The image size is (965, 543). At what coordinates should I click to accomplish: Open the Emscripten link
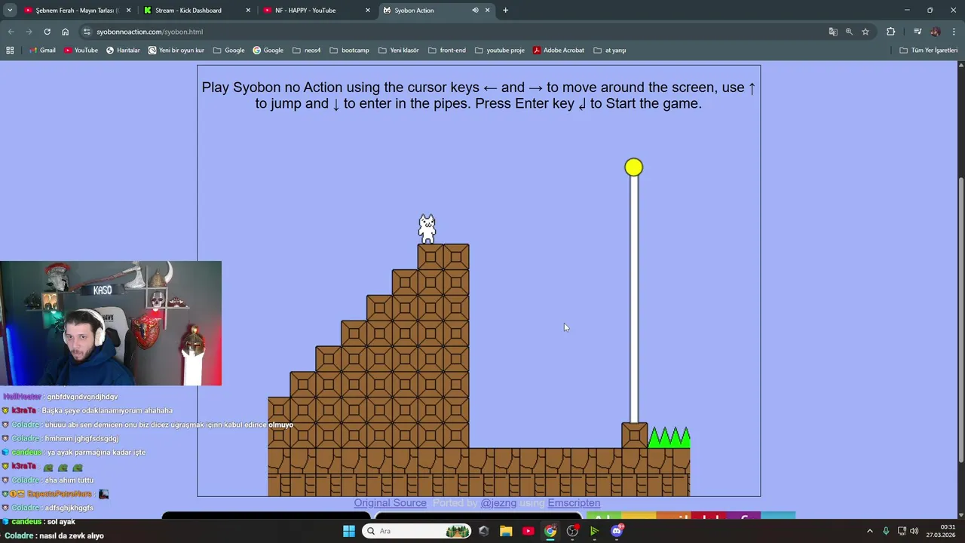click(574, 503)
